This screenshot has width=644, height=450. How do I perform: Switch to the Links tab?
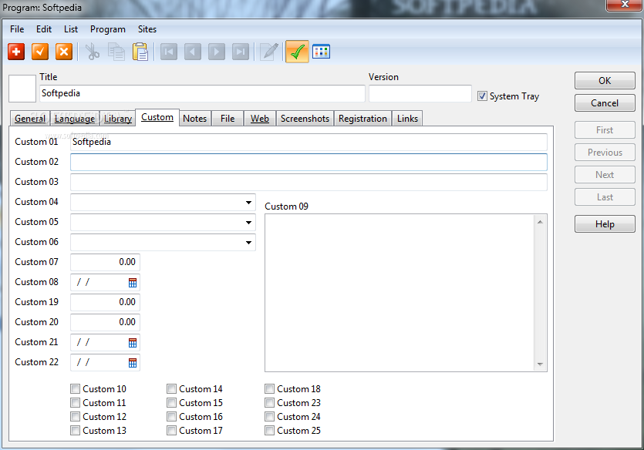click(x=407, y=119)
